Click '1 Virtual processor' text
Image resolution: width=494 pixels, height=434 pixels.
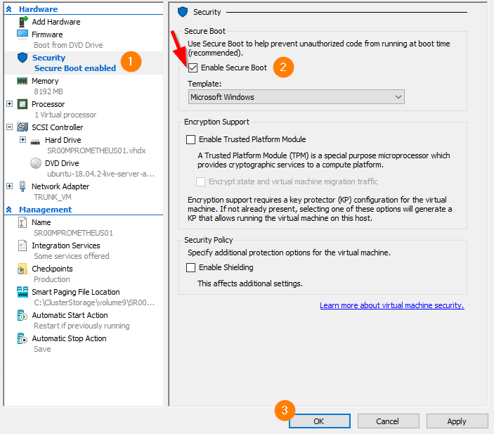click(65, 115)
